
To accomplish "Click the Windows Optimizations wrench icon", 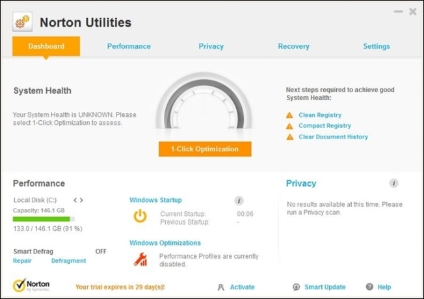I will tap(140, 259).
